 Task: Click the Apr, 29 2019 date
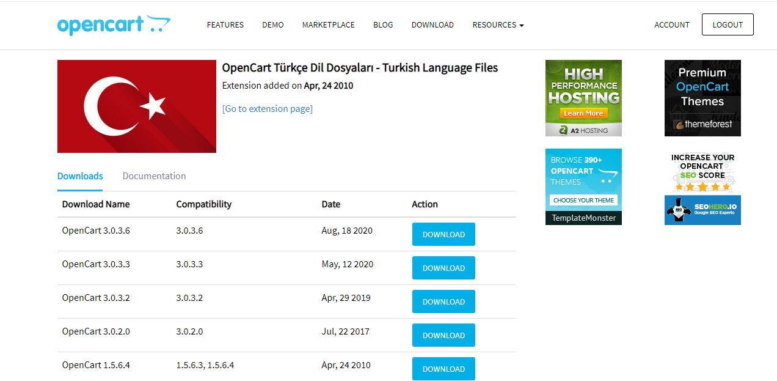346,298
